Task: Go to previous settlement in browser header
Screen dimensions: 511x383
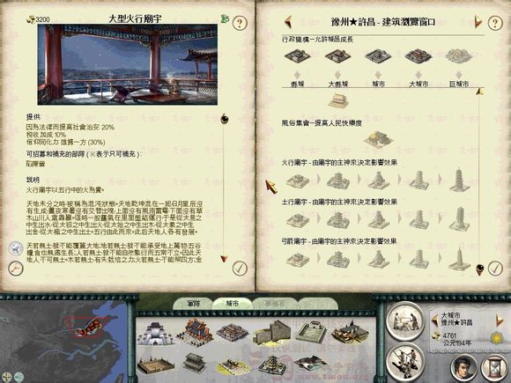Action: tap(288, 22)
